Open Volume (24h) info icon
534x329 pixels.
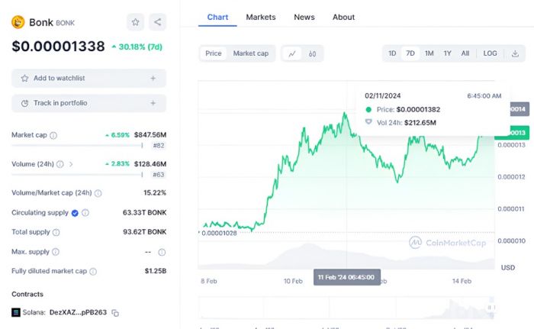click(x=60, y=164)
